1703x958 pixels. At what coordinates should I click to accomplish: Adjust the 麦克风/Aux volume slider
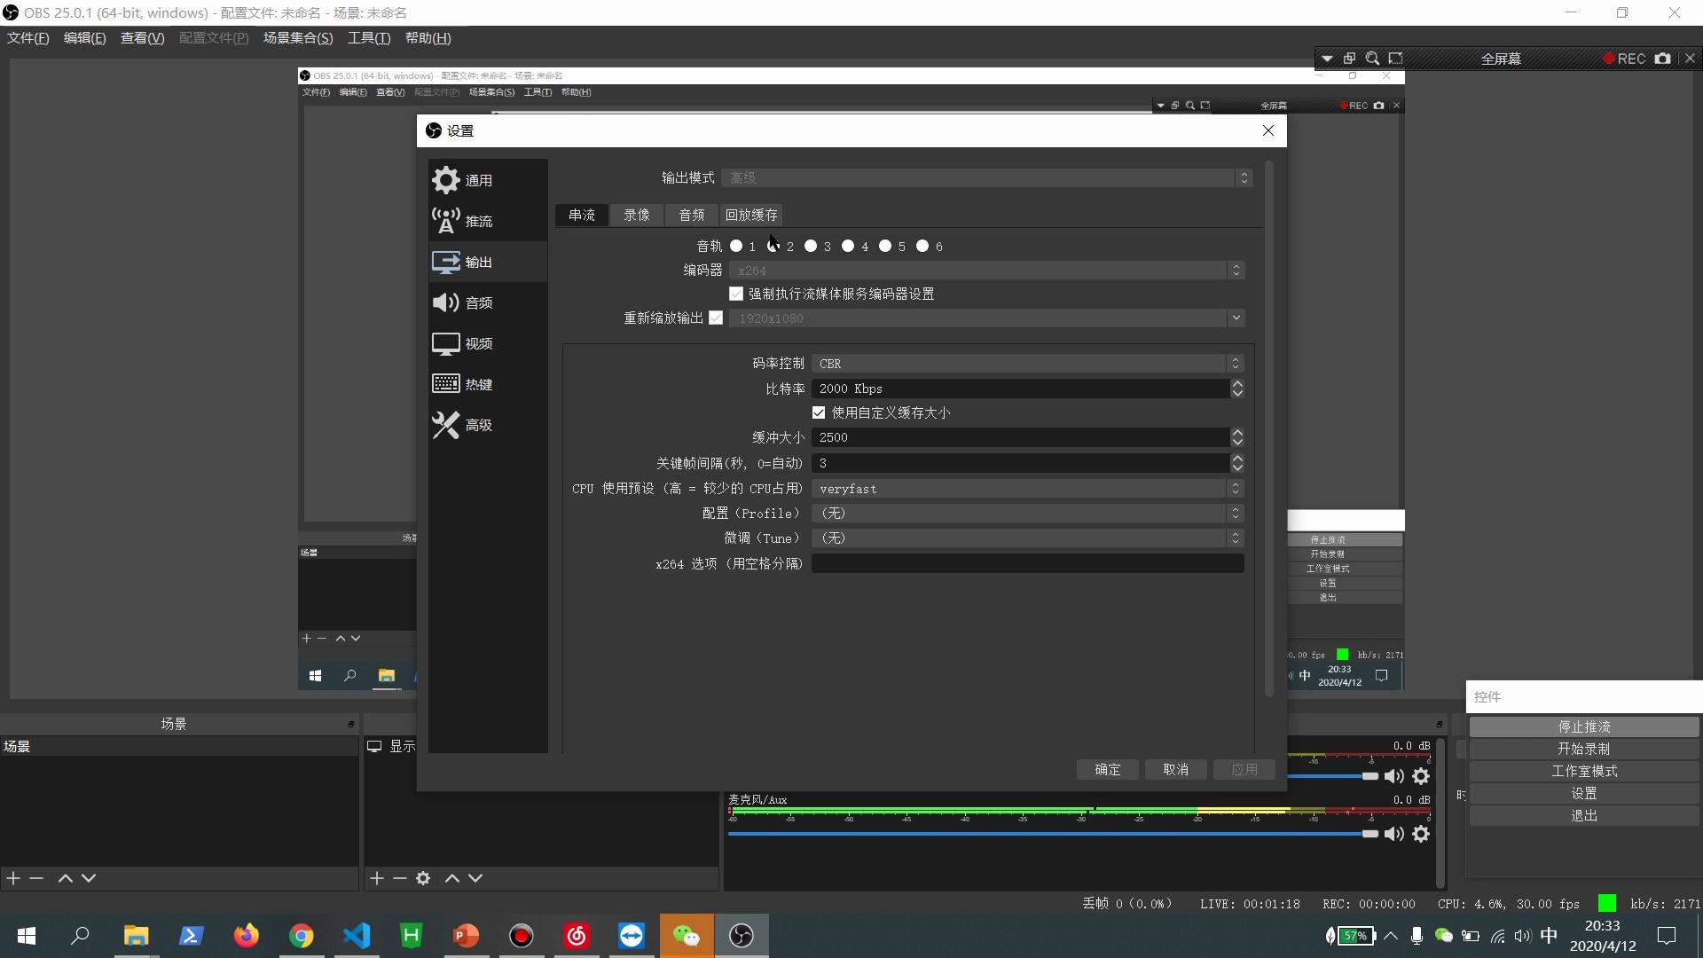[1053, 834]
